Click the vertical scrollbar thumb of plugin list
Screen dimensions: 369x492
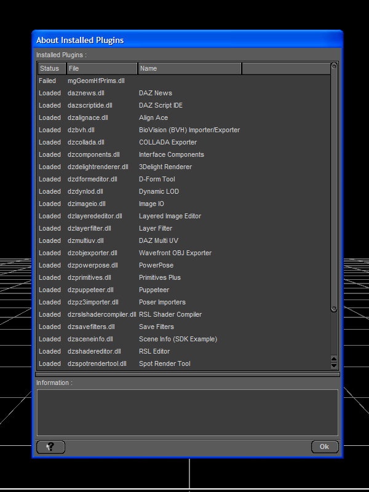point(334,188)
